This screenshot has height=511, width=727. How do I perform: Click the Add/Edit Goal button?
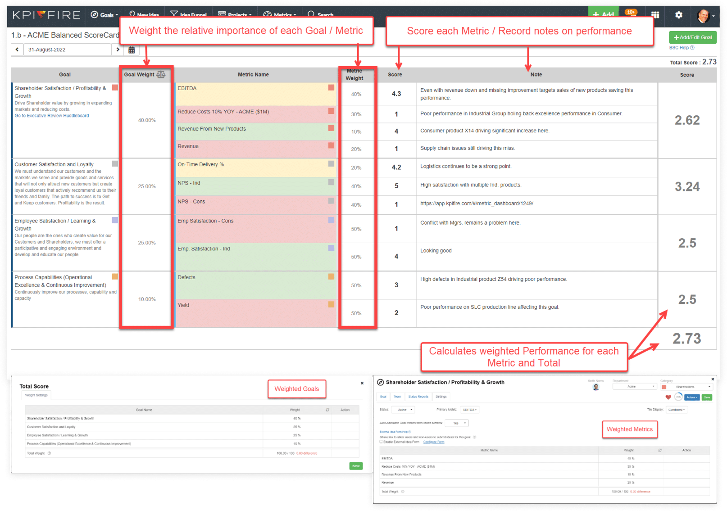[693, 37]
